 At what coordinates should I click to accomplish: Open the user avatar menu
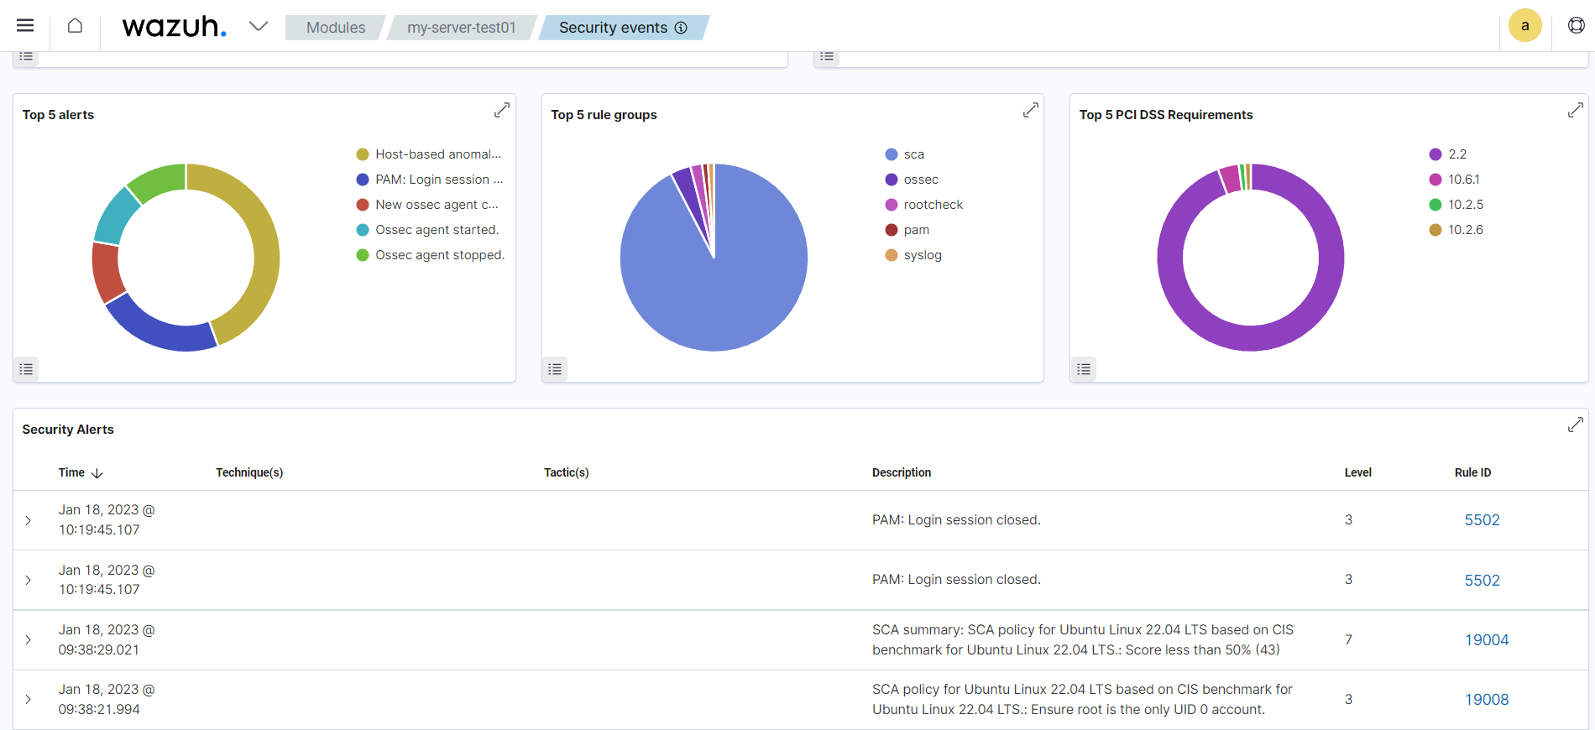click(x=1525, y=25)
